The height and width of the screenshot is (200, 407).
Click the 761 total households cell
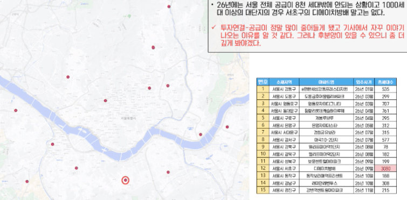tap(385, 111)
